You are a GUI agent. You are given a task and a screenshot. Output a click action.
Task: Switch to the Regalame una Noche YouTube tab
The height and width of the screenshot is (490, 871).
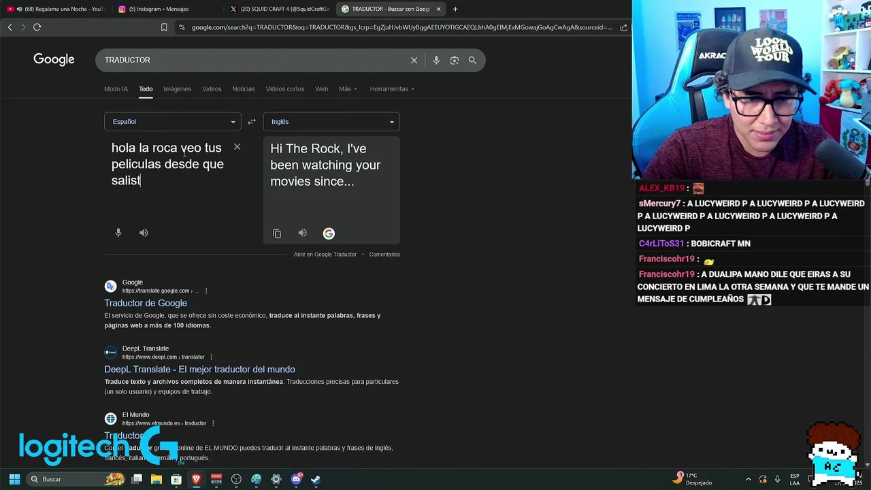tap(56, 9)
